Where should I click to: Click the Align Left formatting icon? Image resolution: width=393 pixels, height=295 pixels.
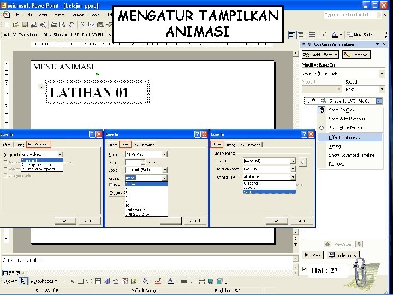click(292, 34)
